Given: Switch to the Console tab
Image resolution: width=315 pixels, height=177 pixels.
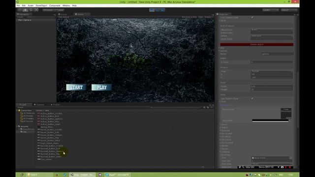Looking at the screenshot, I should coord(39,105).
